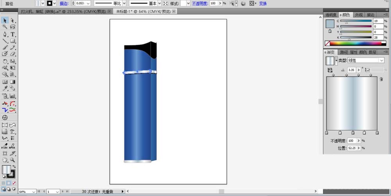Select the Eyedropper tool
Image resolution: width=391 pixels, height=196 pixels.
coord(5,88)
